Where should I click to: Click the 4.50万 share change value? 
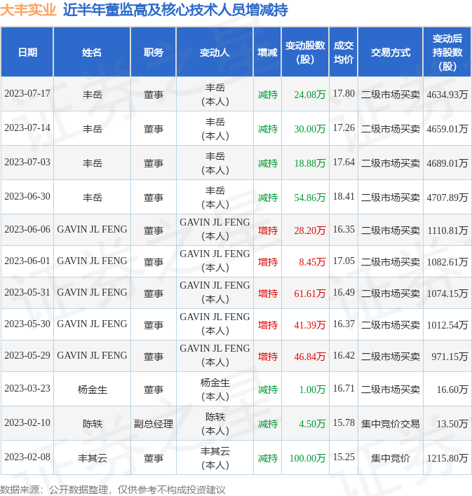pyautogui.click(x=312, y=424)
